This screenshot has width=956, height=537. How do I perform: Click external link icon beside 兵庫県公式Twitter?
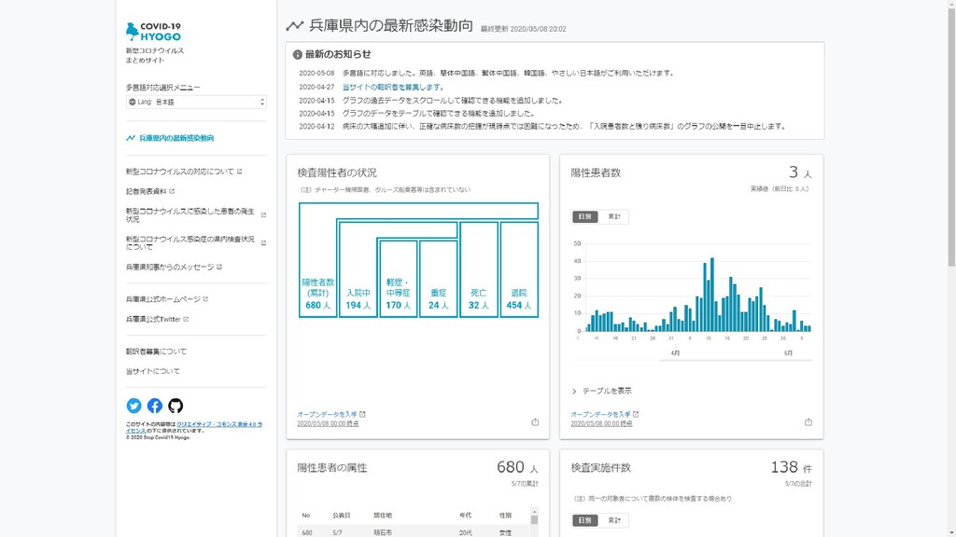[x=186, y=319]
